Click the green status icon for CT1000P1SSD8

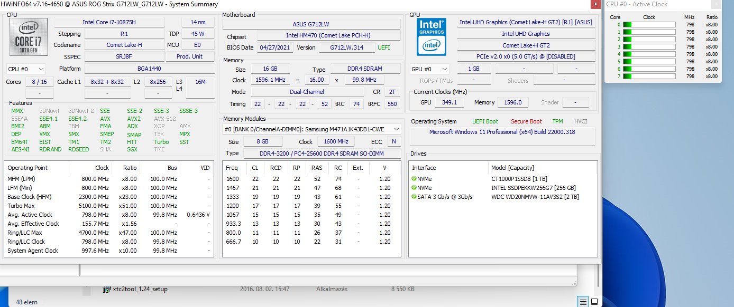(414, 179)
